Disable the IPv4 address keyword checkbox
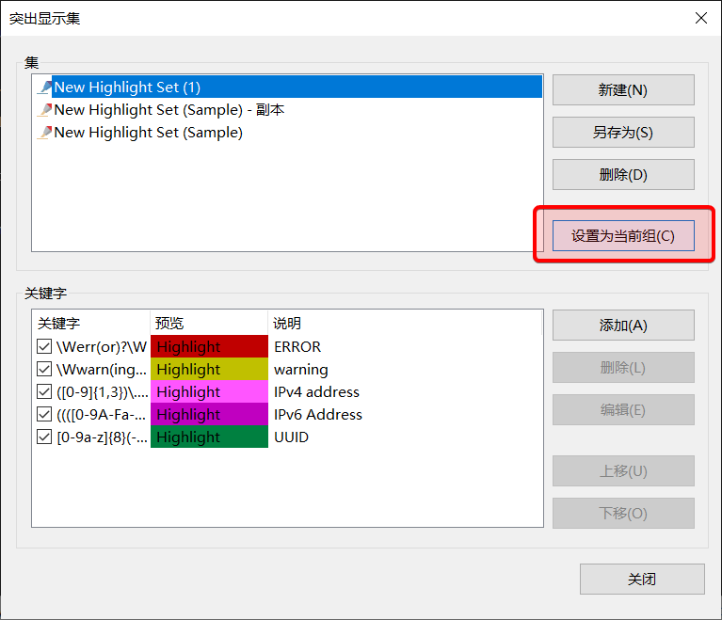The image size is (722, 620). tap(44, 392)
